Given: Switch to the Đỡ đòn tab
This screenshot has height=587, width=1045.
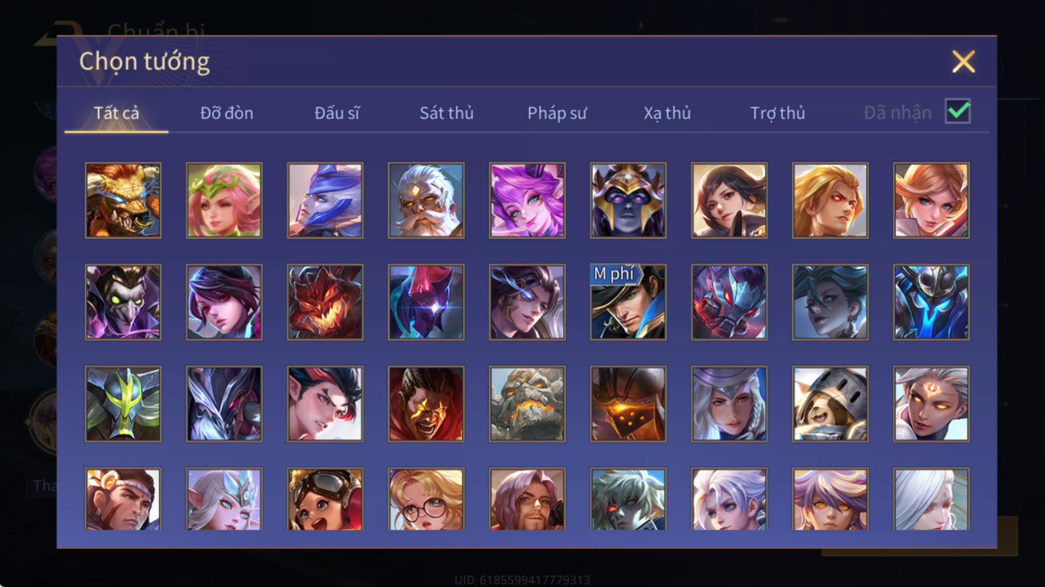Looking at the screenshot, I should coord(227,113).
